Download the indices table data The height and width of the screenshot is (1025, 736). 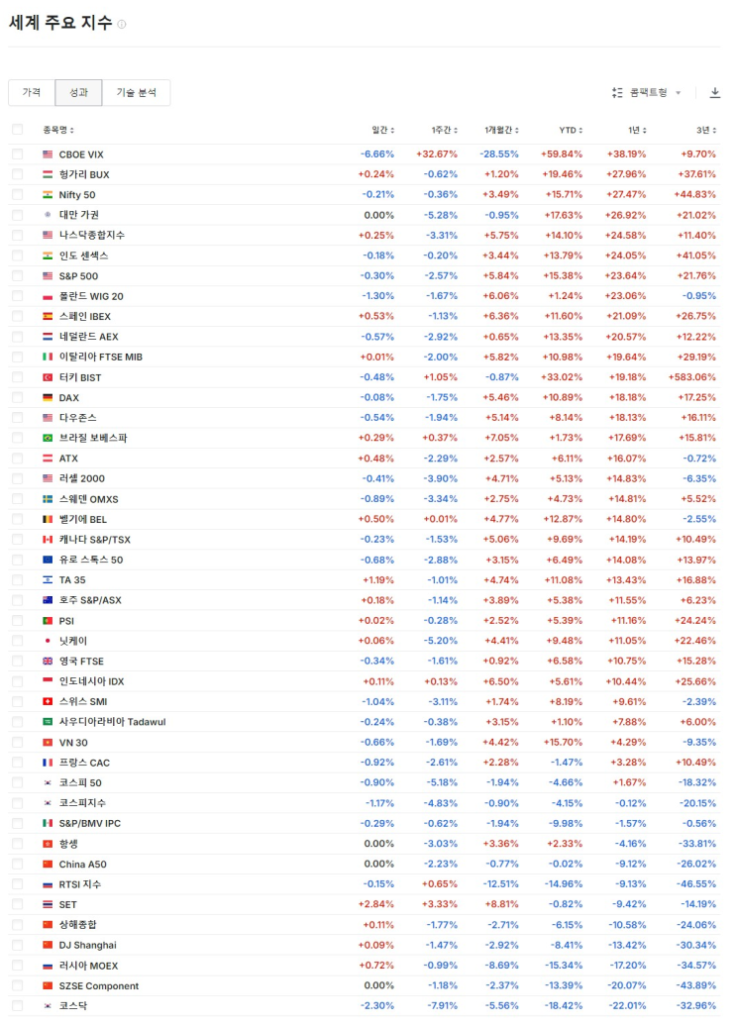pyautogui.click(x=715, y=93)
